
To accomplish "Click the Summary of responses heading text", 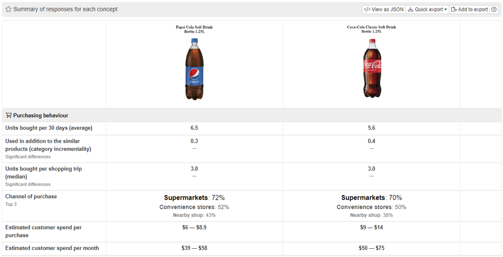I will [65, 9].
